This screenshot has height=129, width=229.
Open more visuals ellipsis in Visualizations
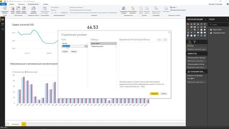[188, 38]
